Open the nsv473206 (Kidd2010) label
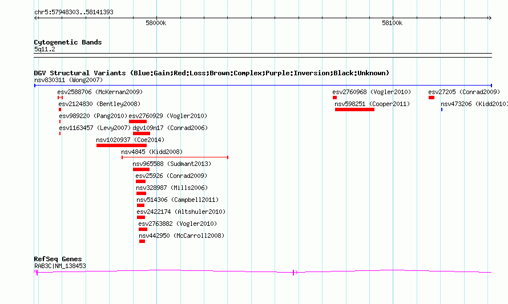 [x=474, y=104]
